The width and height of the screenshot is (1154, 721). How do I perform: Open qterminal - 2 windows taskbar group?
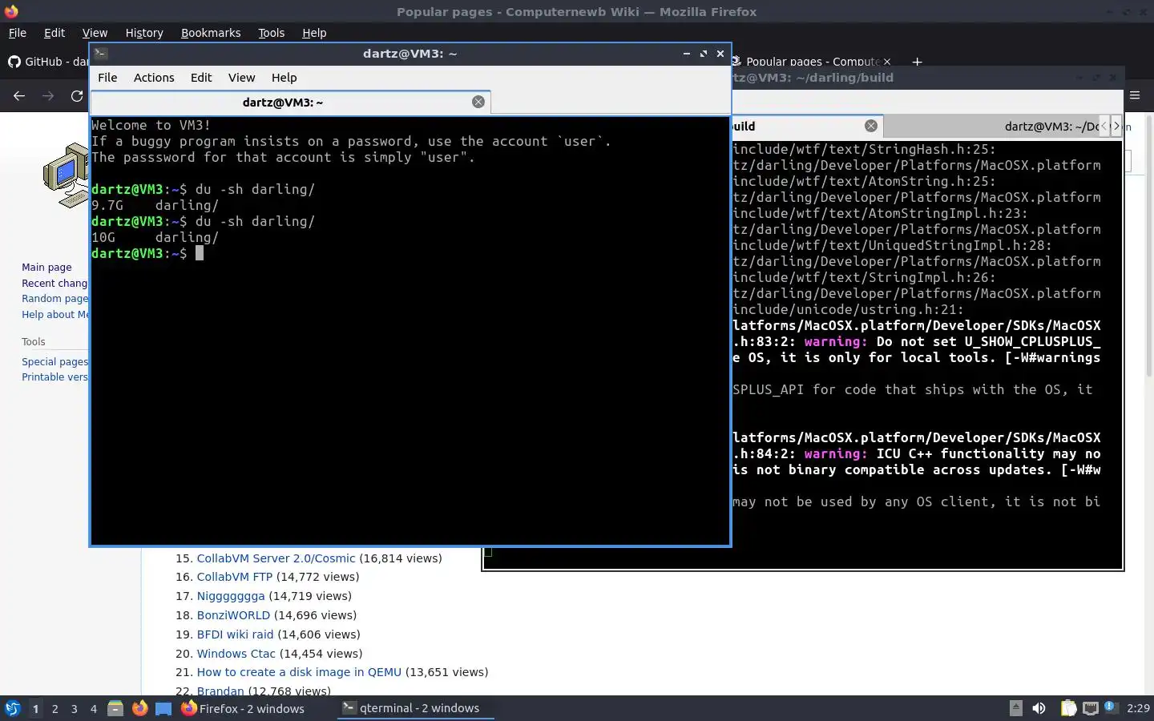415,708
